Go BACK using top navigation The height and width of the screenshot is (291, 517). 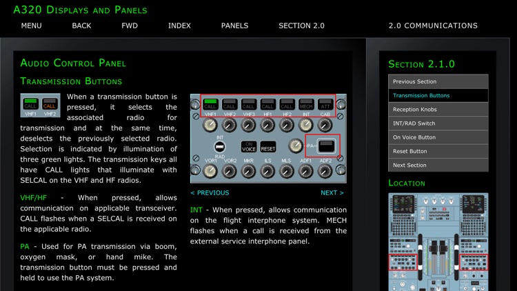[81, 26]
